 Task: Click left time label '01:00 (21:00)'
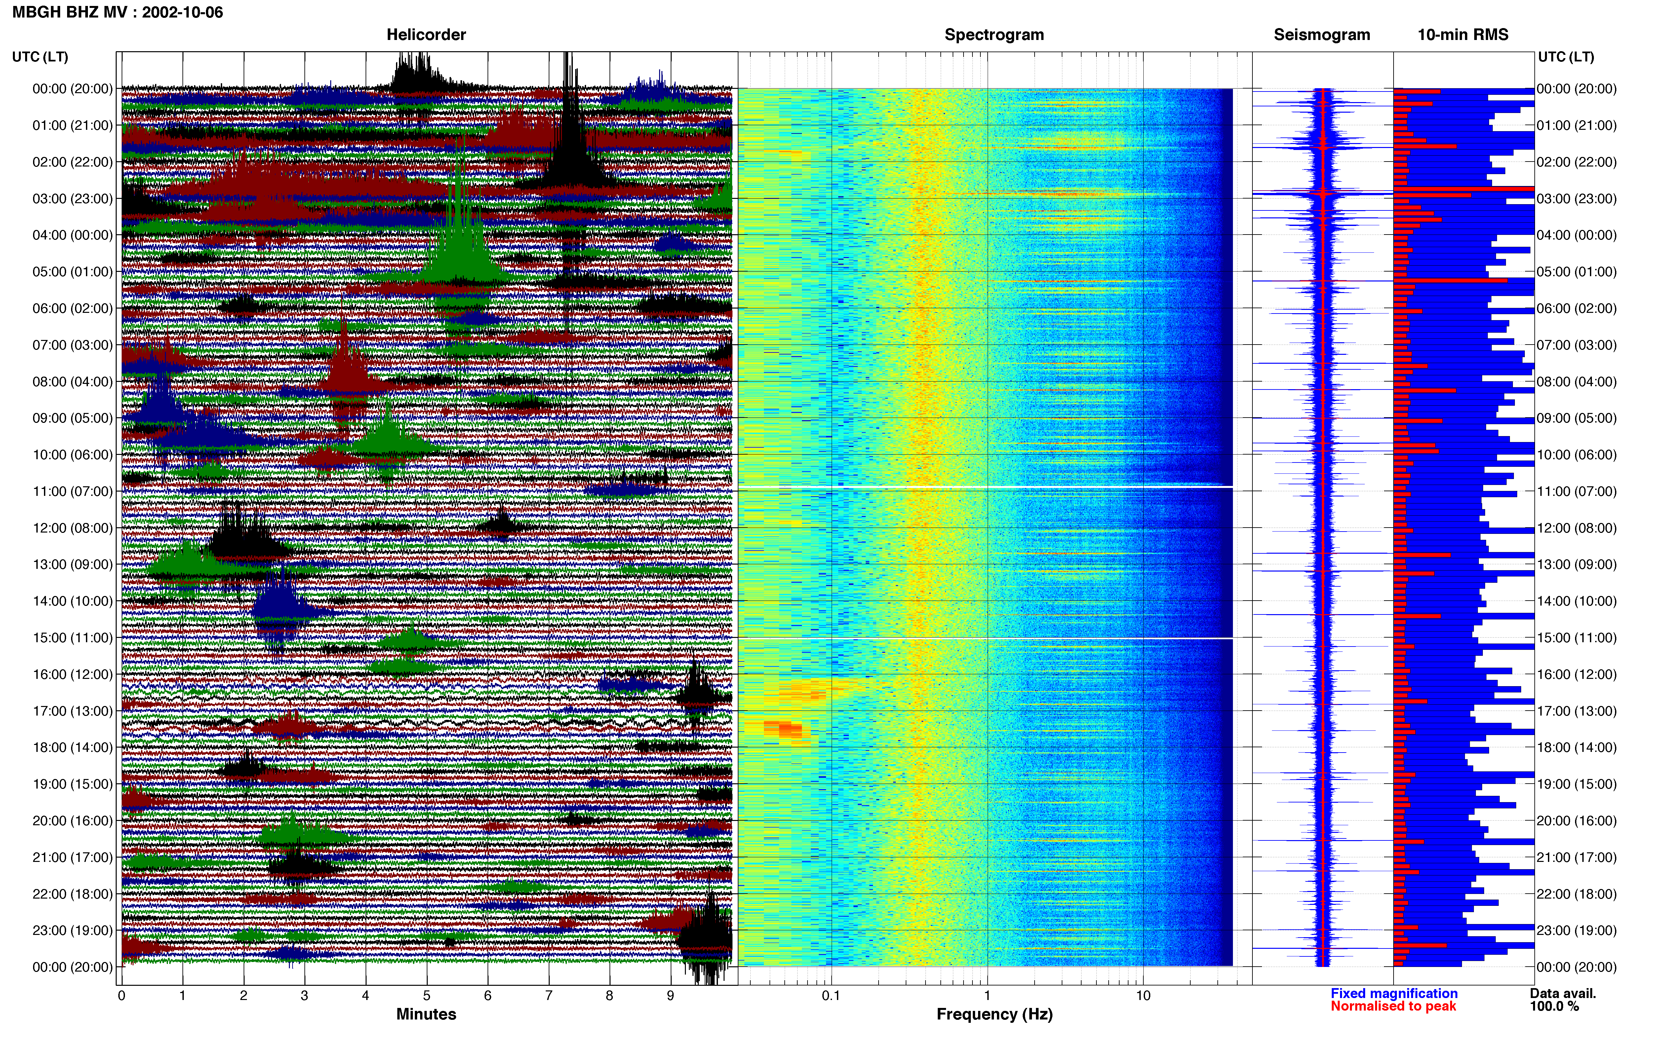coord(73,126)
